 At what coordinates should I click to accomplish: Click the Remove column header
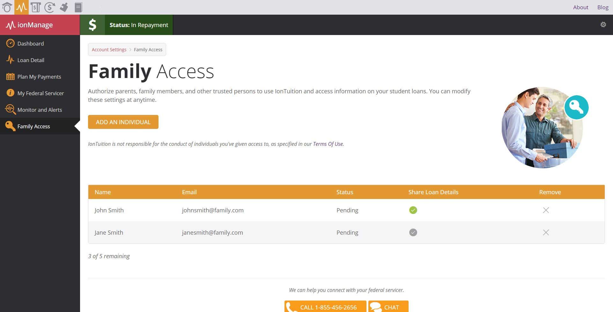click(550, 192)
